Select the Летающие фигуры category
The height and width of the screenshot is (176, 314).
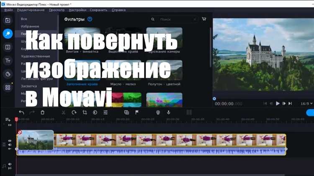coord(37,79)
